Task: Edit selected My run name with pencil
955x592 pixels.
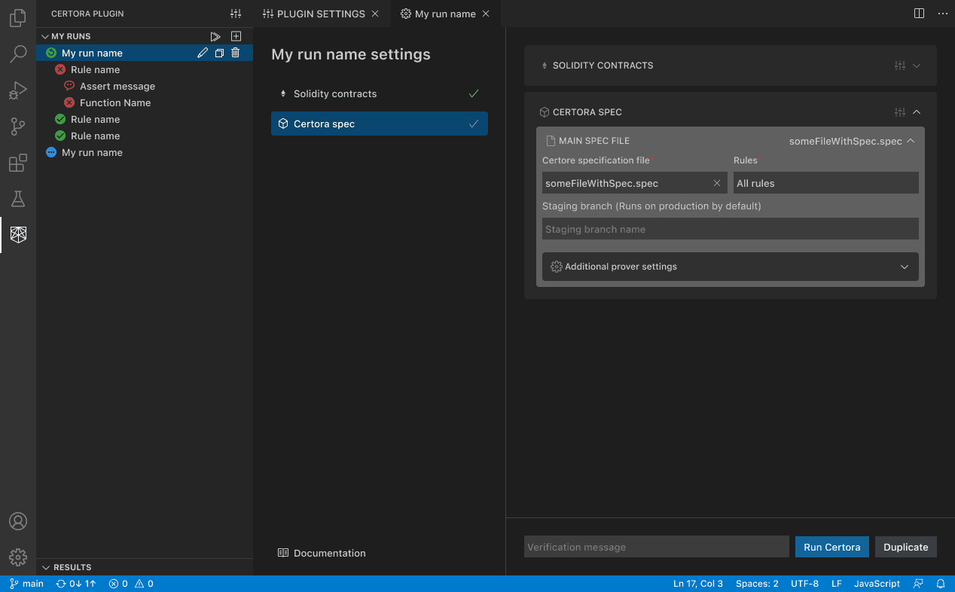Action: coord(203,53)
